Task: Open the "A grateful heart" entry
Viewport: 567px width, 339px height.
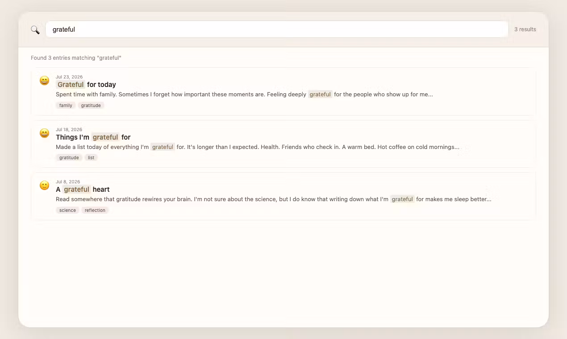Action: click(x=283, y=196)
